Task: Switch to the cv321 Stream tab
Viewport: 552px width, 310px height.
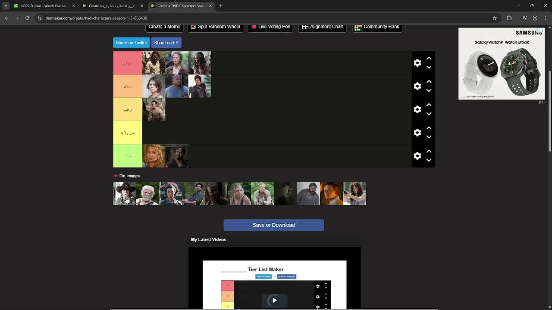Action: [44, 6]
